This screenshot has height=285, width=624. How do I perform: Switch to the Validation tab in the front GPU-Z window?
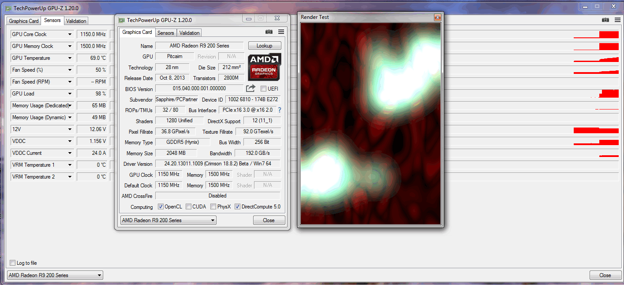point(190,33)
